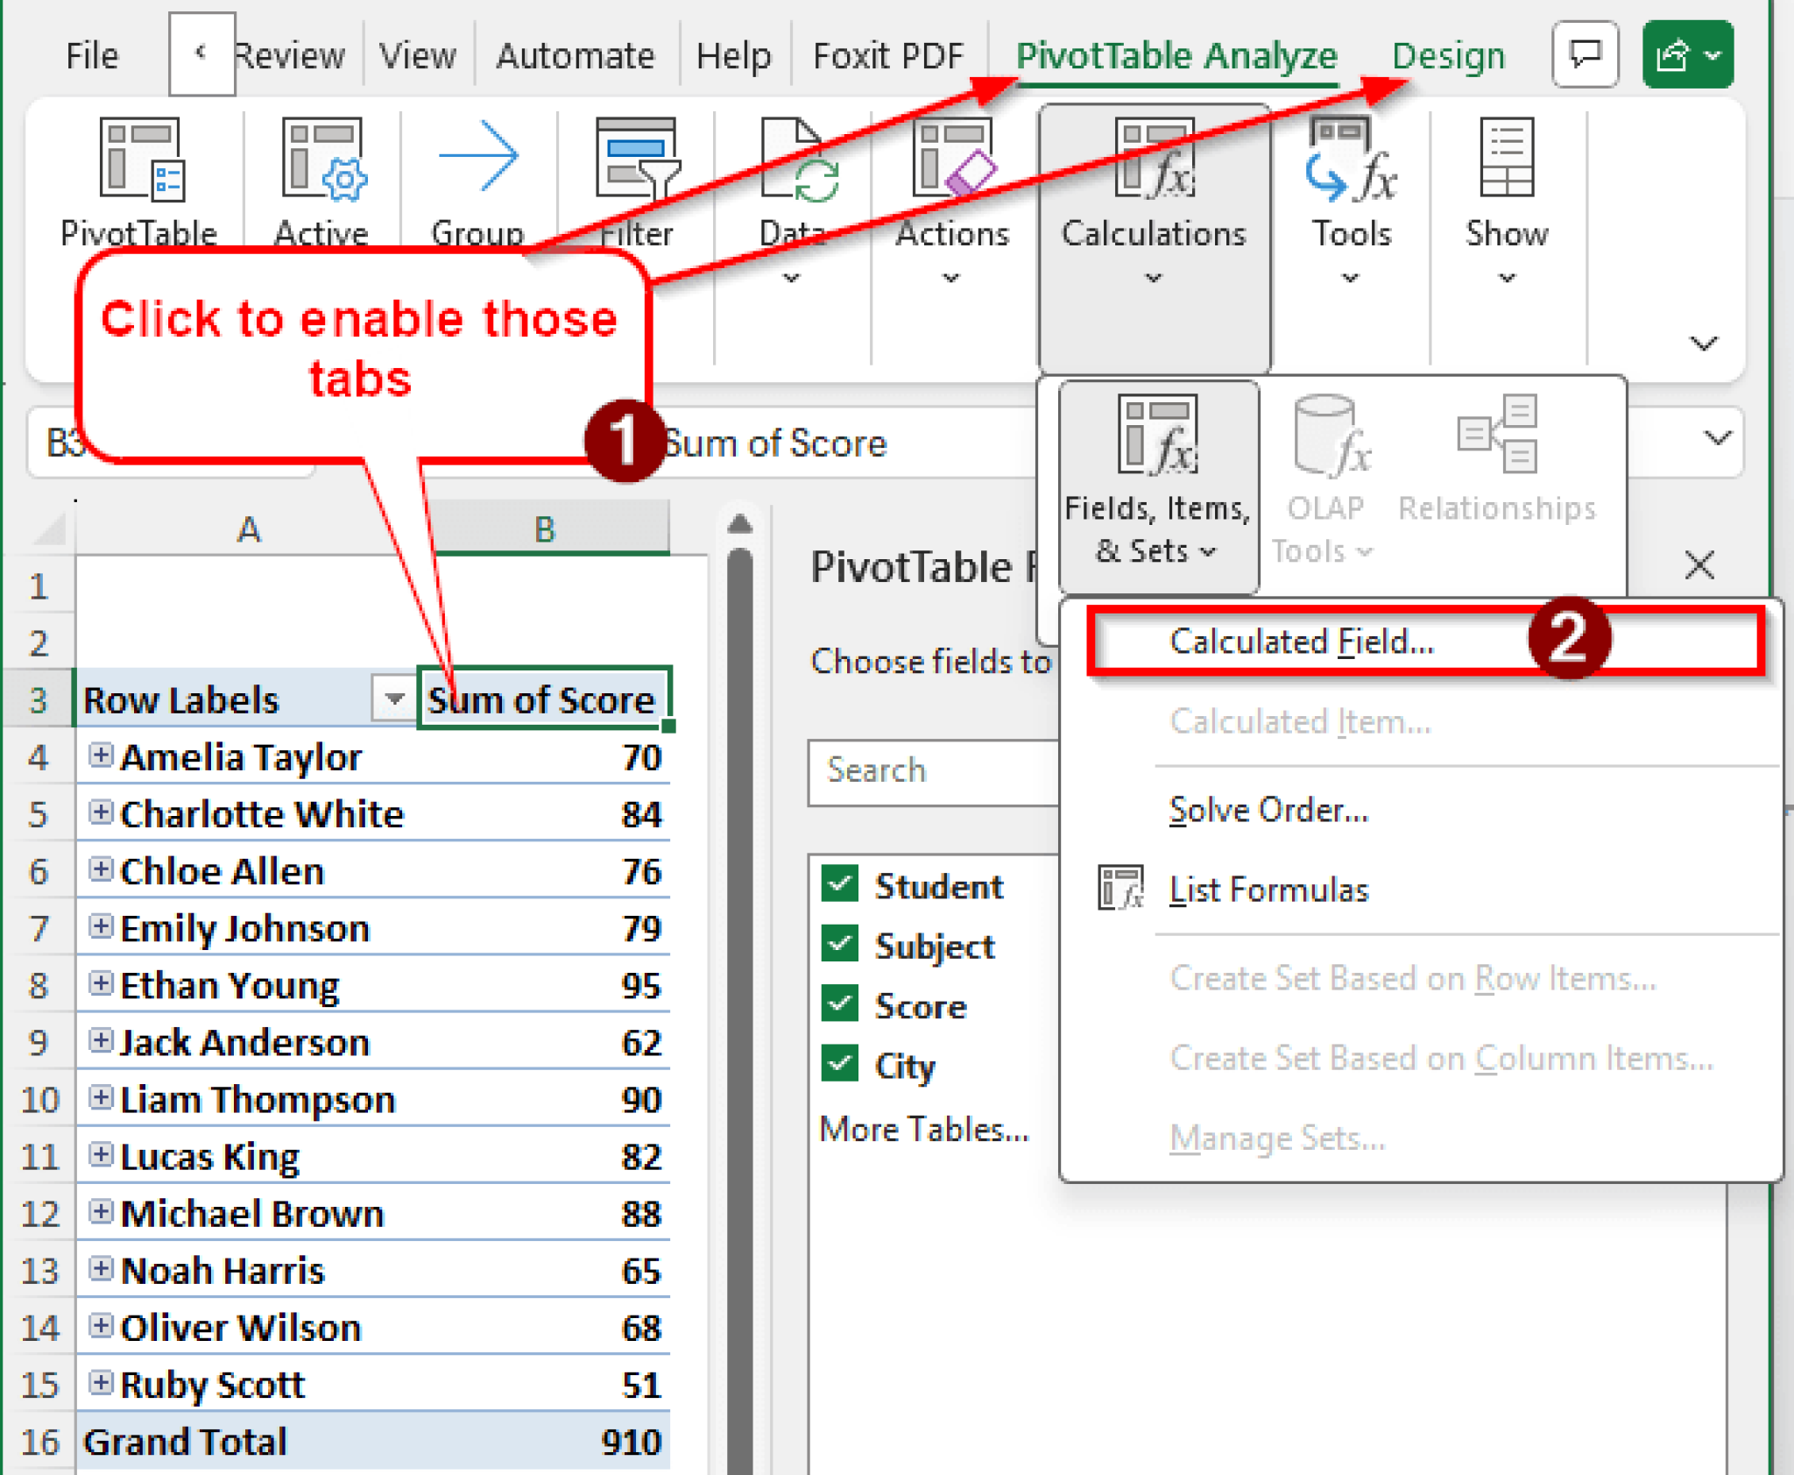Toggle the Score field checkbox
Screen dimensions: 1794x1475
(x=838, y=1006)
